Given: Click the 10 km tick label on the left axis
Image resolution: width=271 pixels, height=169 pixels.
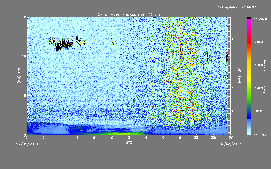Looking at the screenshot, I should (x=24, y=56).
